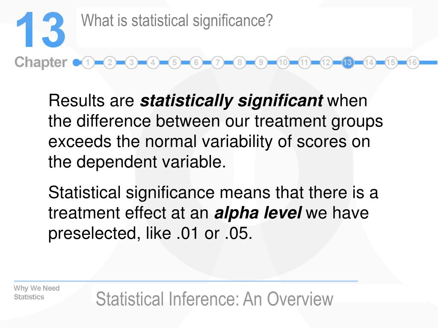Navigate to chapter 6 marker
This screenshot has height=328, width=438.
click(x=196, y=62)
